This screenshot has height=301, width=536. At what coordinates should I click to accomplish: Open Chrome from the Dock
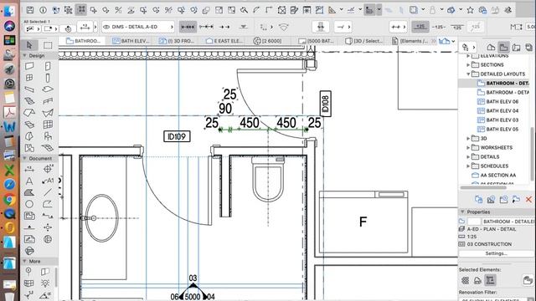[x=9, y=199]
